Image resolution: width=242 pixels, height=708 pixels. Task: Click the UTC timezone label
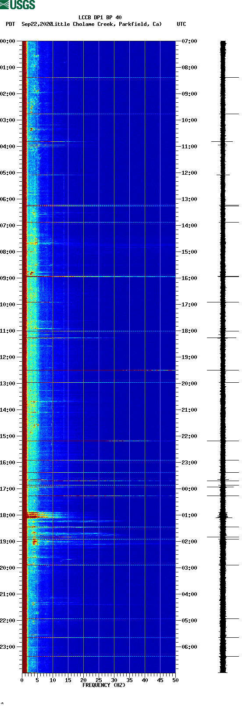point(181,24)
